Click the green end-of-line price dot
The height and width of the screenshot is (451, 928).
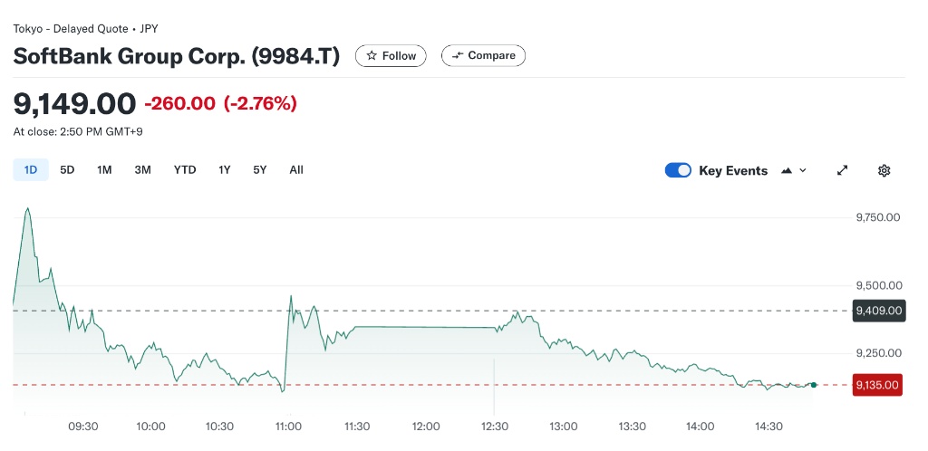[x=814, y=385]
